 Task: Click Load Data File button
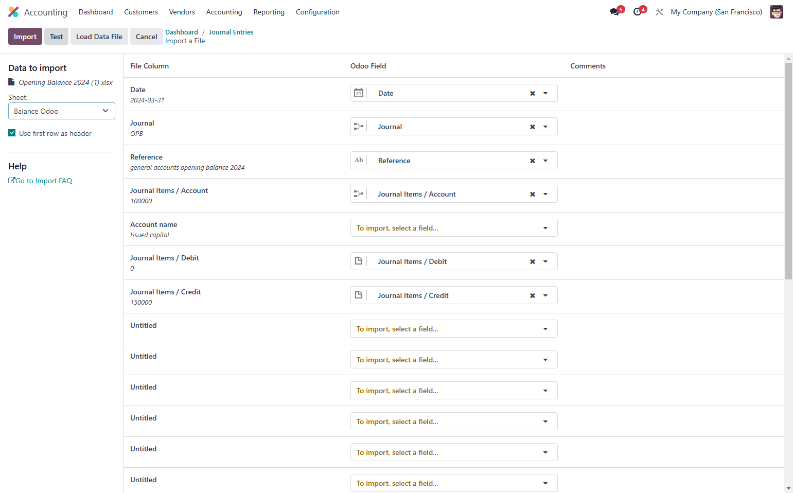(99, 37)
